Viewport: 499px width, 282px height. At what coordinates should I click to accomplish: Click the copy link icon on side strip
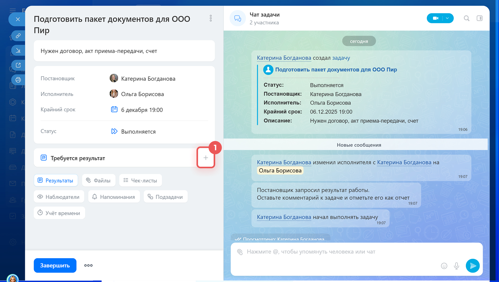click(x=18, y=36)
